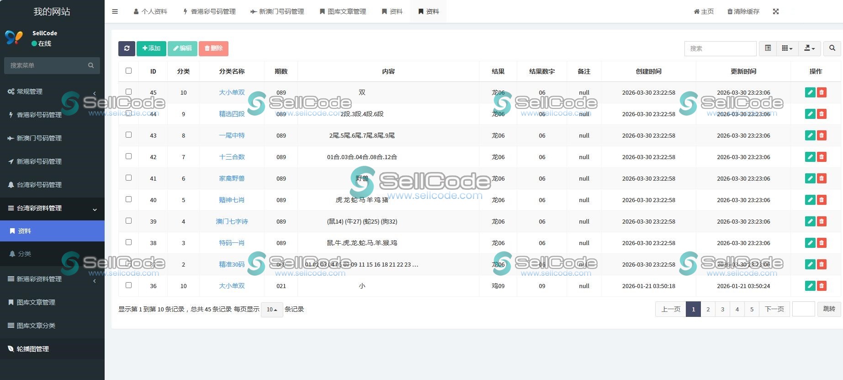Image resolution: width=843 pixels, height=380 pixels.
Task: Open 新澳门号码管理 in sidebar
Action: [x=52, y=138]
